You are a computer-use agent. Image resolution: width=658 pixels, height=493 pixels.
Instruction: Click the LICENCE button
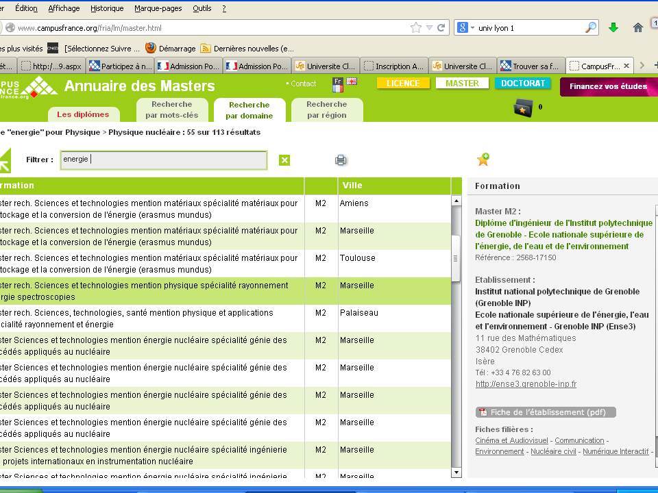coord(403,83)
